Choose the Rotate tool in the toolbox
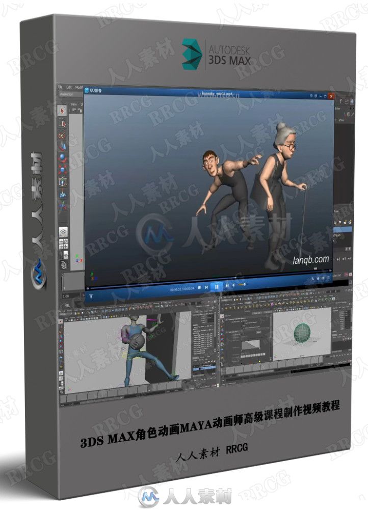Viewport: 368px width, 513px height. (x=63, y=158)
